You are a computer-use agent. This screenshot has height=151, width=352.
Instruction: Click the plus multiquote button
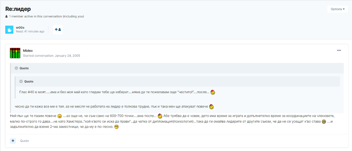13,140
